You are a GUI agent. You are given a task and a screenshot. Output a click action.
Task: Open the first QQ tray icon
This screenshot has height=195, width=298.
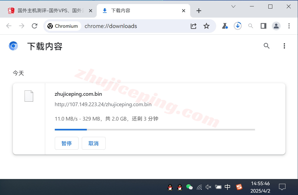(x=170, y=187)
